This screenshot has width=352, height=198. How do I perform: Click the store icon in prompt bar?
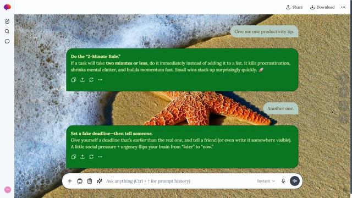coord(80,181)
